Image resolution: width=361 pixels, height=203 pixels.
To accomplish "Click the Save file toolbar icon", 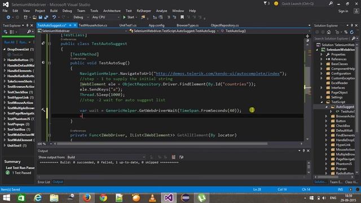I will pos(41,17).
